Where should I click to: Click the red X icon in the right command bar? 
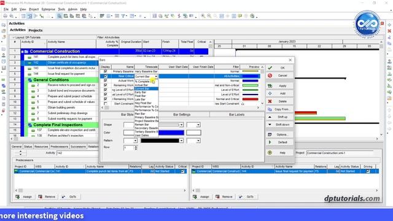389,31
